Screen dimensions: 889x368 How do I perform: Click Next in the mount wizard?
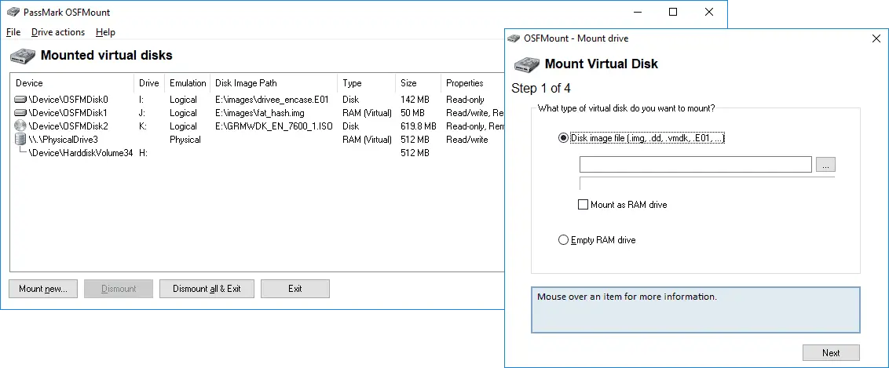pos(831,353)
